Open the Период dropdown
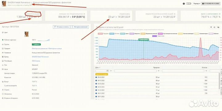 [x=197, y=4]
